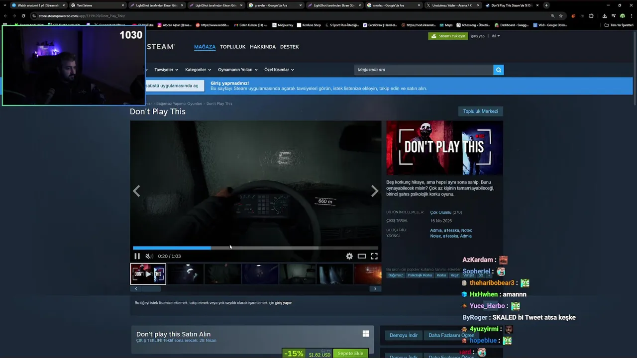Select the Bağımsız tag

pos(396,275)
